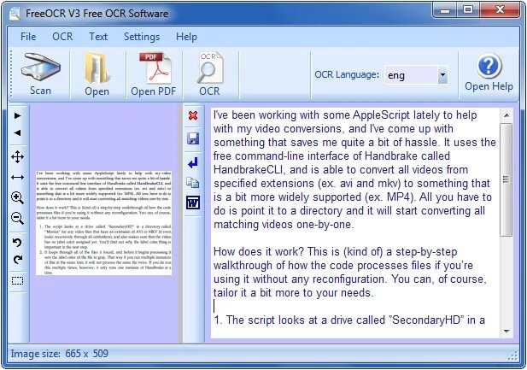Open the Help menu
The width and height of the screenshot is (527, 370).
point(186,37)
